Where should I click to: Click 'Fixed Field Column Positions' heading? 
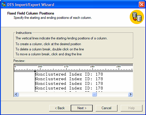[x=31, y=13]
